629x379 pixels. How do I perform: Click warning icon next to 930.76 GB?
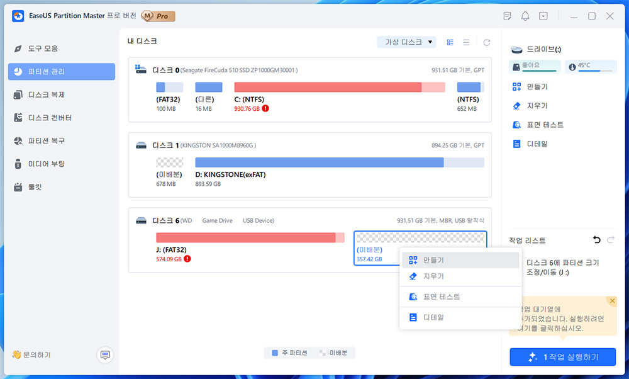(x=265, y=108)
